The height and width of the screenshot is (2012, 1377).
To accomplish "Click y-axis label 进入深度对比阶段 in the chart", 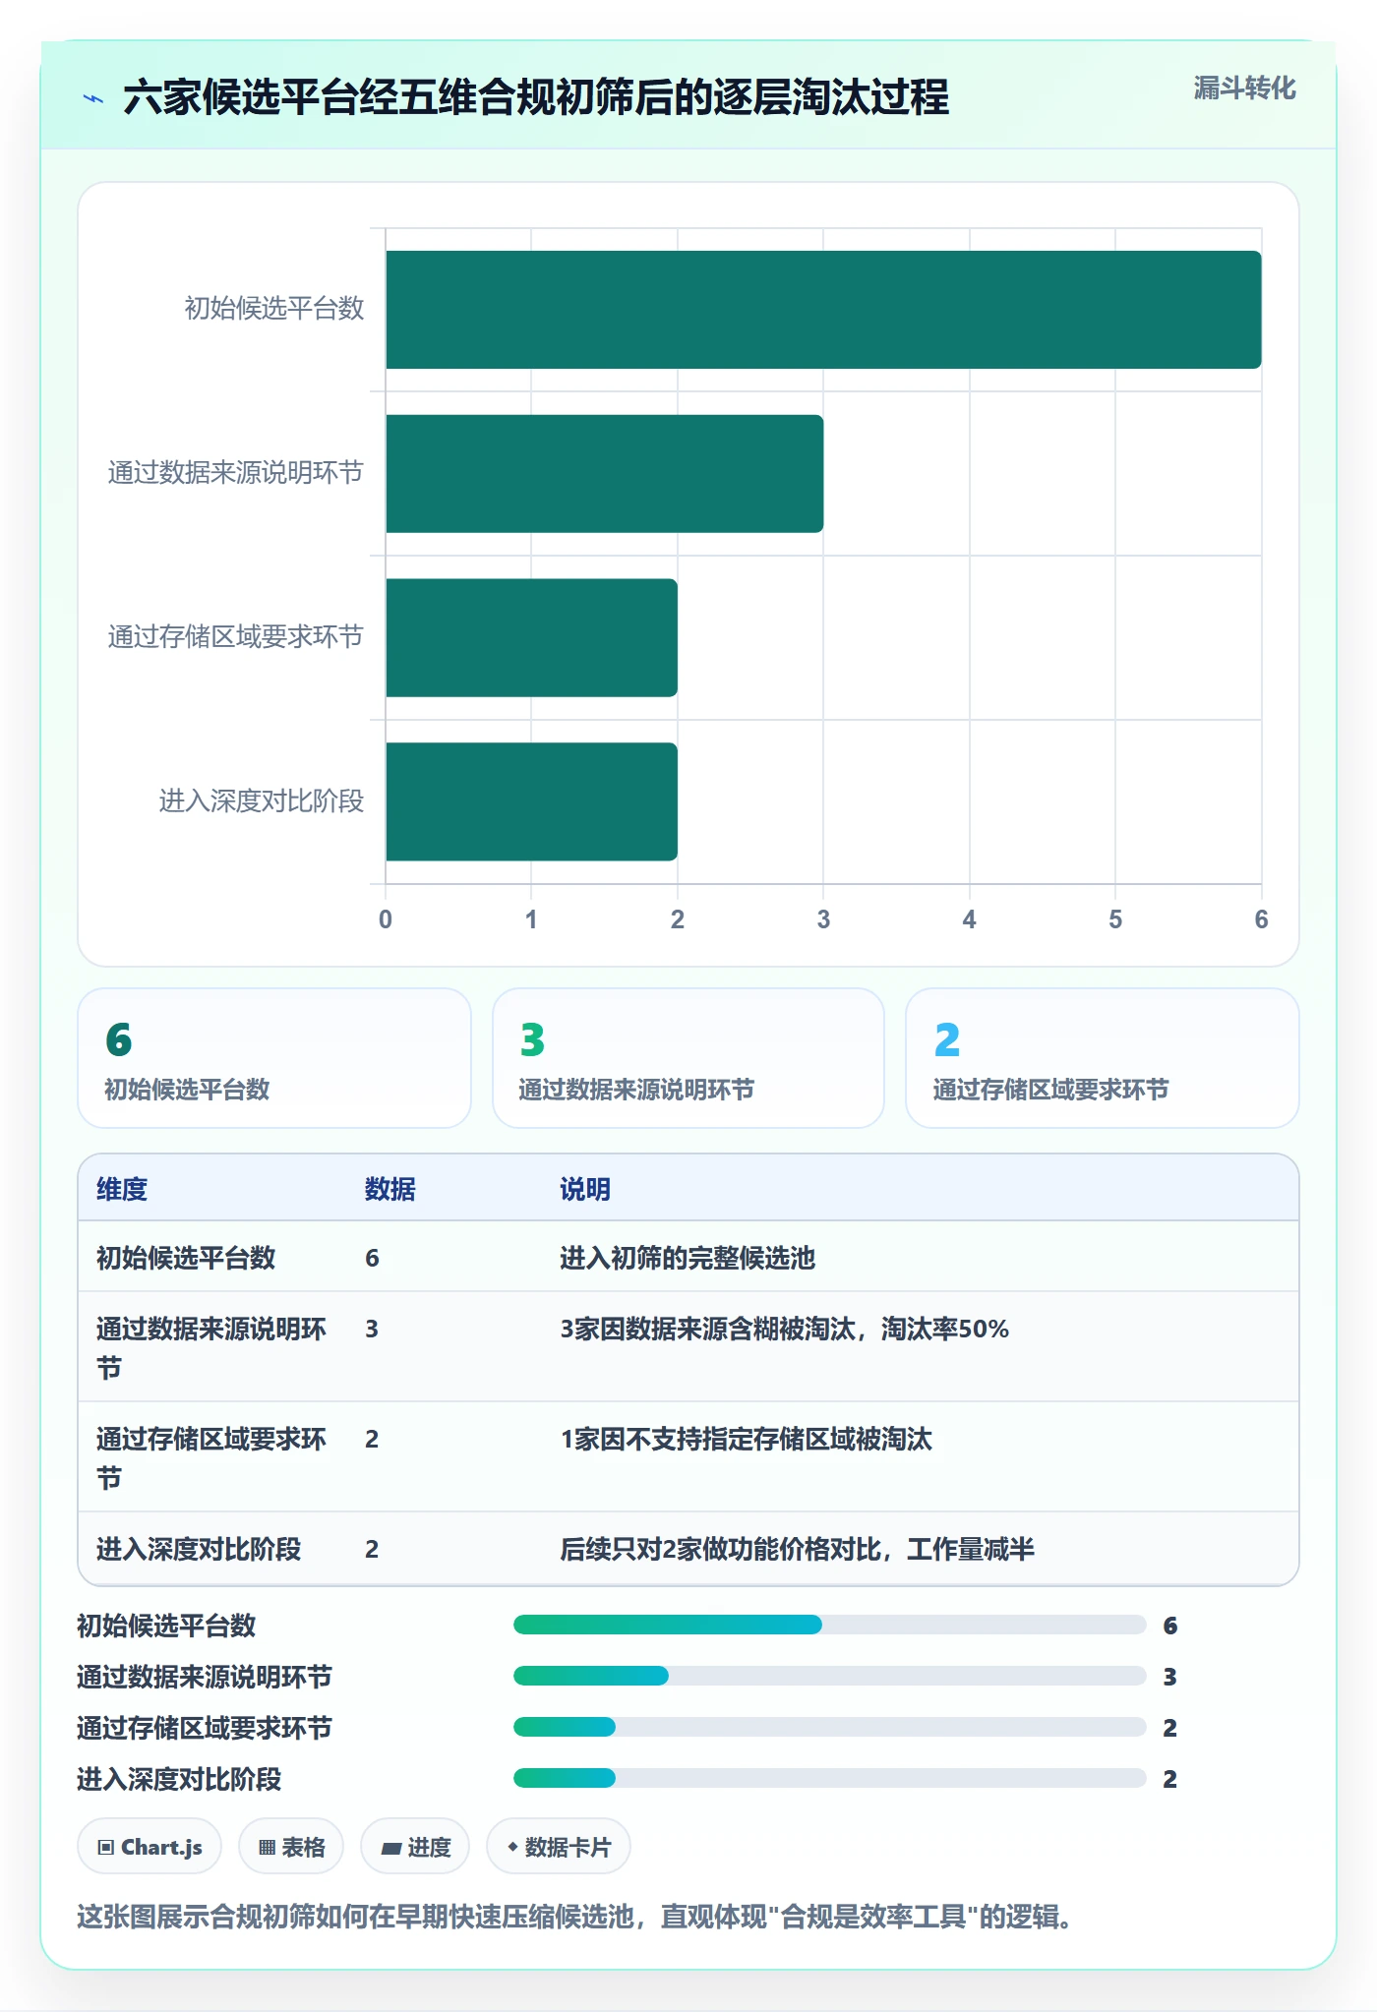I will [262, 801].
